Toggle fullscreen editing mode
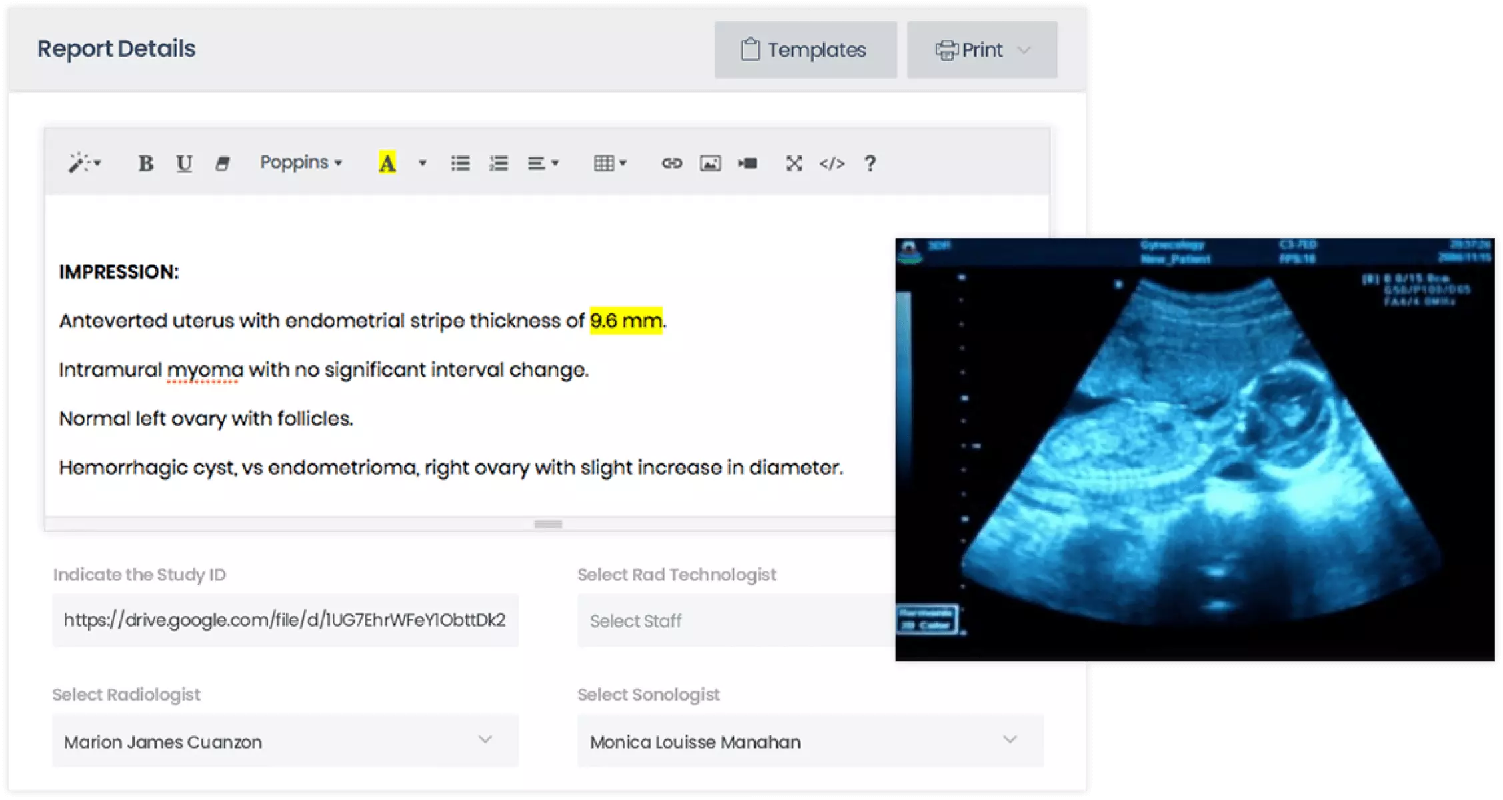This screenshot has height=800, width=1503. [794, 162]
